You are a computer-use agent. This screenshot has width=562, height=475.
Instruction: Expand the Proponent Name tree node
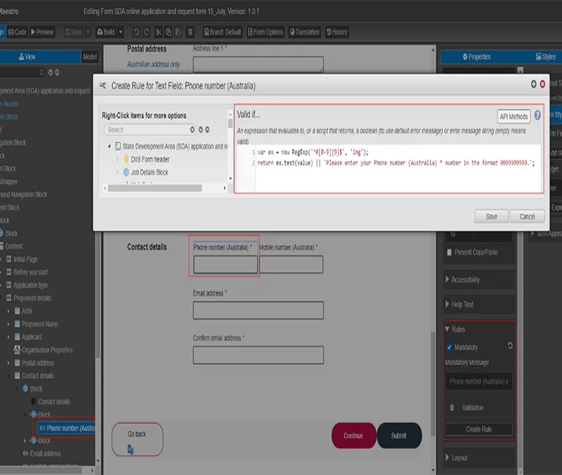tap(8, 324)
